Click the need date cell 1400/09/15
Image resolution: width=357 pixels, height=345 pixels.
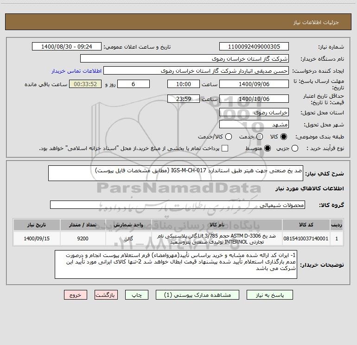[37, 238]
